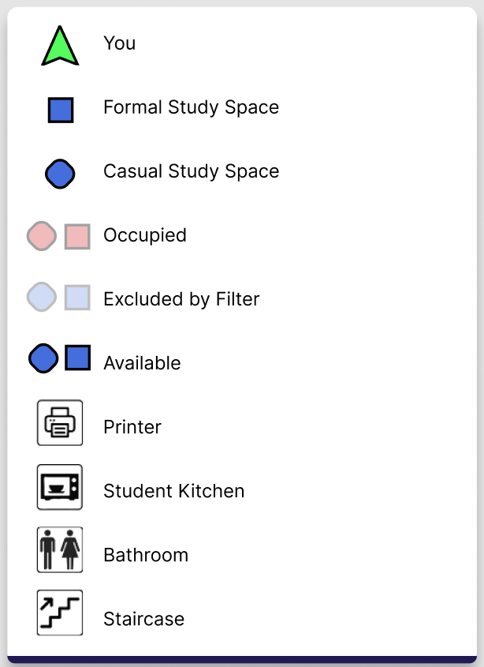Click the Staircase icon
The height and width of the screenshot is (667, 484).
(x=60, y=613)
